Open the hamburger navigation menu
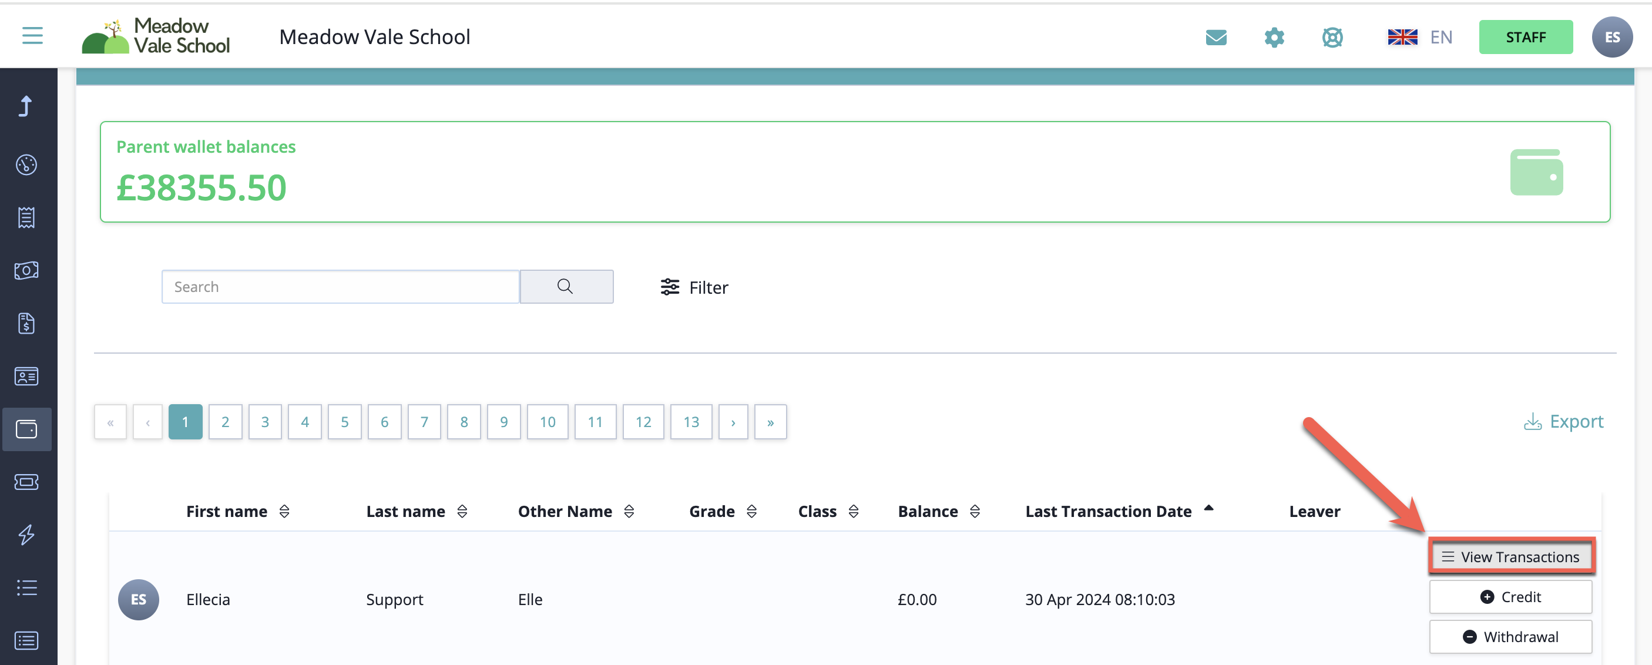Image resolution: width=1652 pixels, height=665 pixels. point(32,36)
